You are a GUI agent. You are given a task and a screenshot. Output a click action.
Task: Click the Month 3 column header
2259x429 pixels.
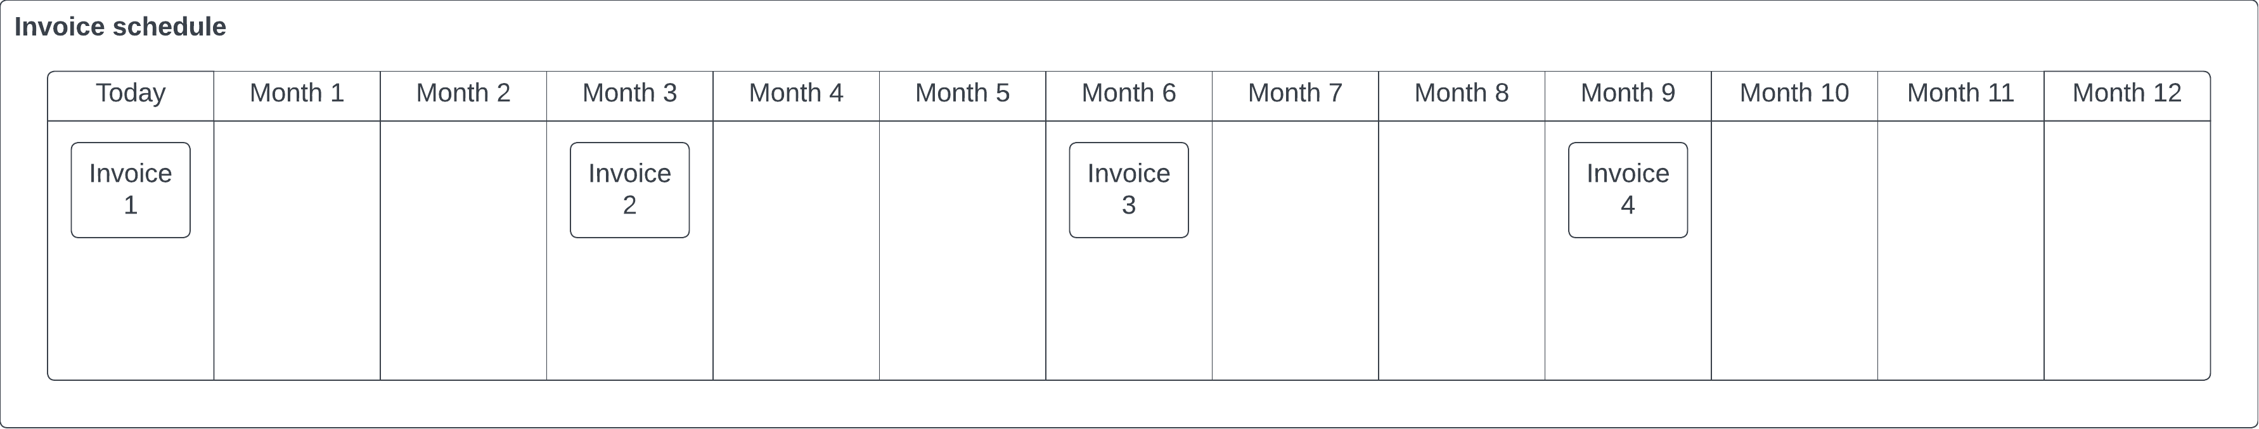click(629, 96)
